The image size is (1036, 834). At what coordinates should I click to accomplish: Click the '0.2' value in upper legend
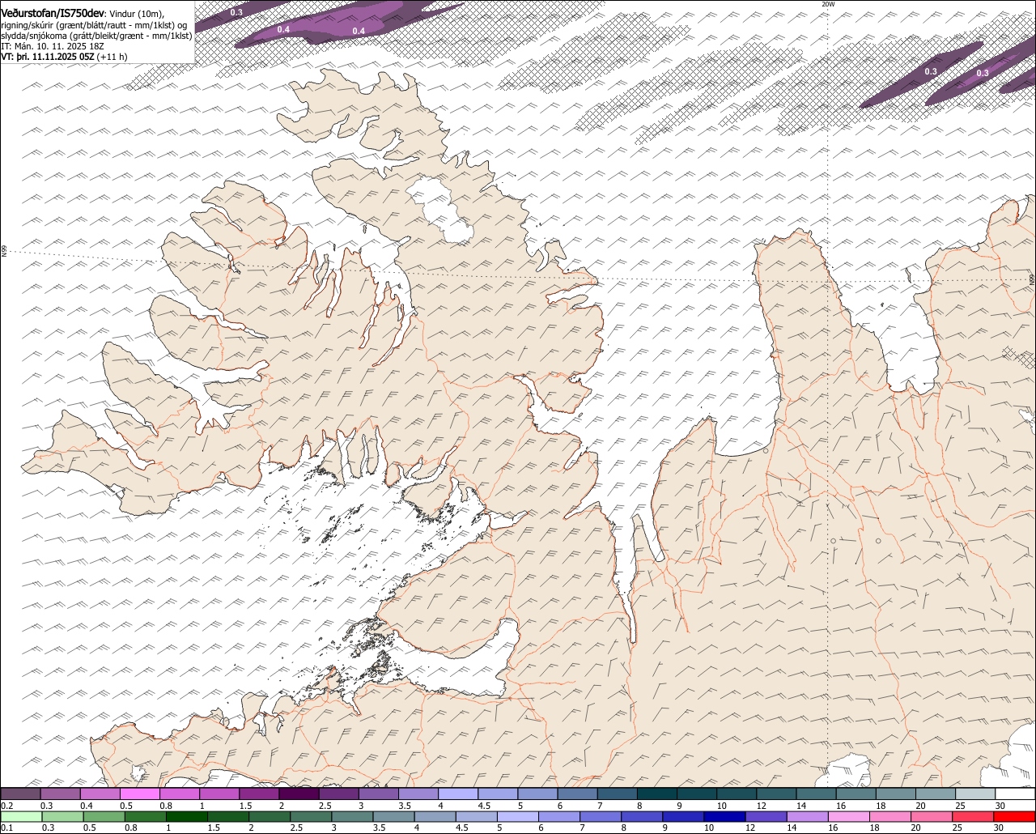tap(7, 806)
